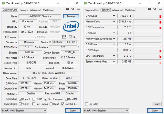164x114 pixels.
Task: Click the refresh icon above the Lookup button
Action: point(73,9)
